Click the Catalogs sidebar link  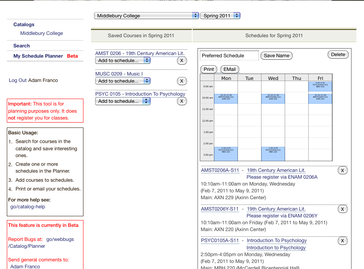(x=24, y=24)
